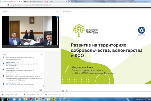Close the СЭД ЧР tab
The height and width of the screenshot is (101, 151).
(x=66, y=2)
